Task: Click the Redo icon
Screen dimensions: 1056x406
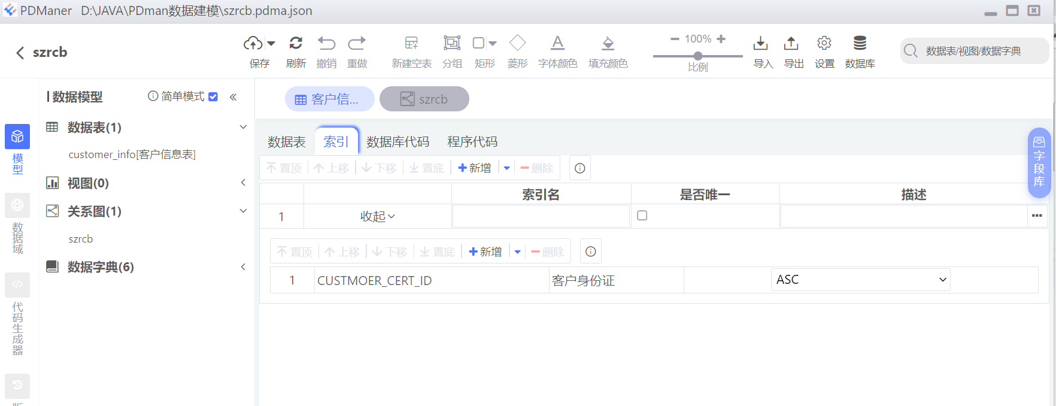Action: click(357, 43)
